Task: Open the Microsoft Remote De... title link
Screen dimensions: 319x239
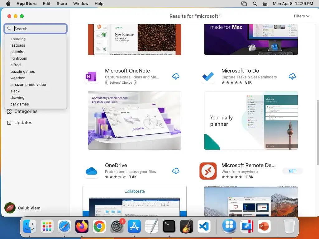Action: coord(248,165)
